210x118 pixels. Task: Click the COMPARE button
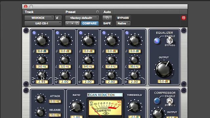(x=90, y=23)
